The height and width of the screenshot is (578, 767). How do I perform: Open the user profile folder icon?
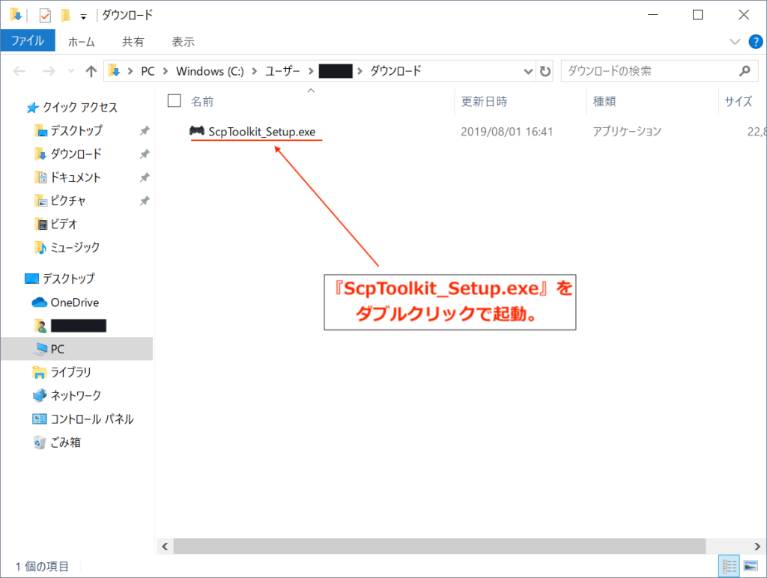click(40, 326)
